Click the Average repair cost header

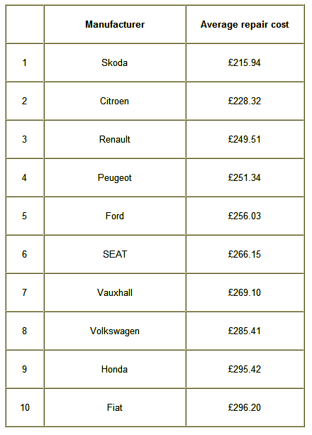[245, 24]
